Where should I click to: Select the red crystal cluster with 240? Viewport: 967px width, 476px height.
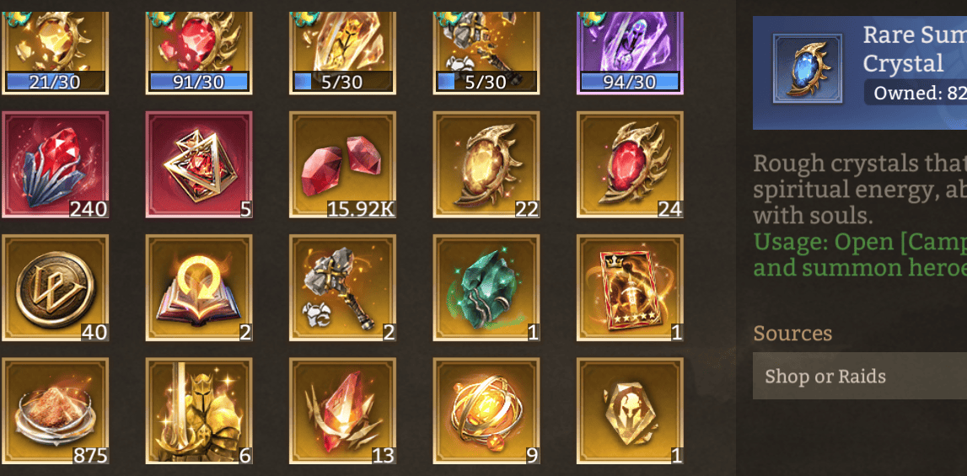coord(56,164)
